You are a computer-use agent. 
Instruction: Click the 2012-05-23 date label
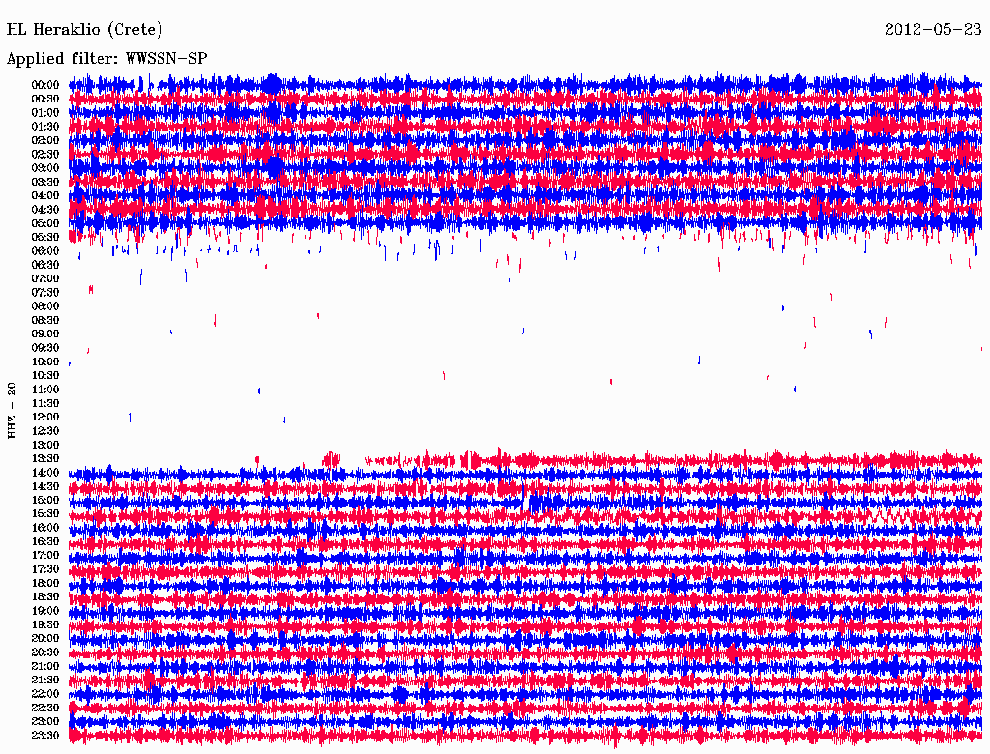(932, 29)
